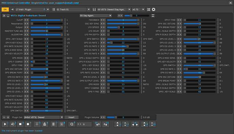Click the status message about instrument plugin loaded
234x134 pixels.
pos(22,131)
